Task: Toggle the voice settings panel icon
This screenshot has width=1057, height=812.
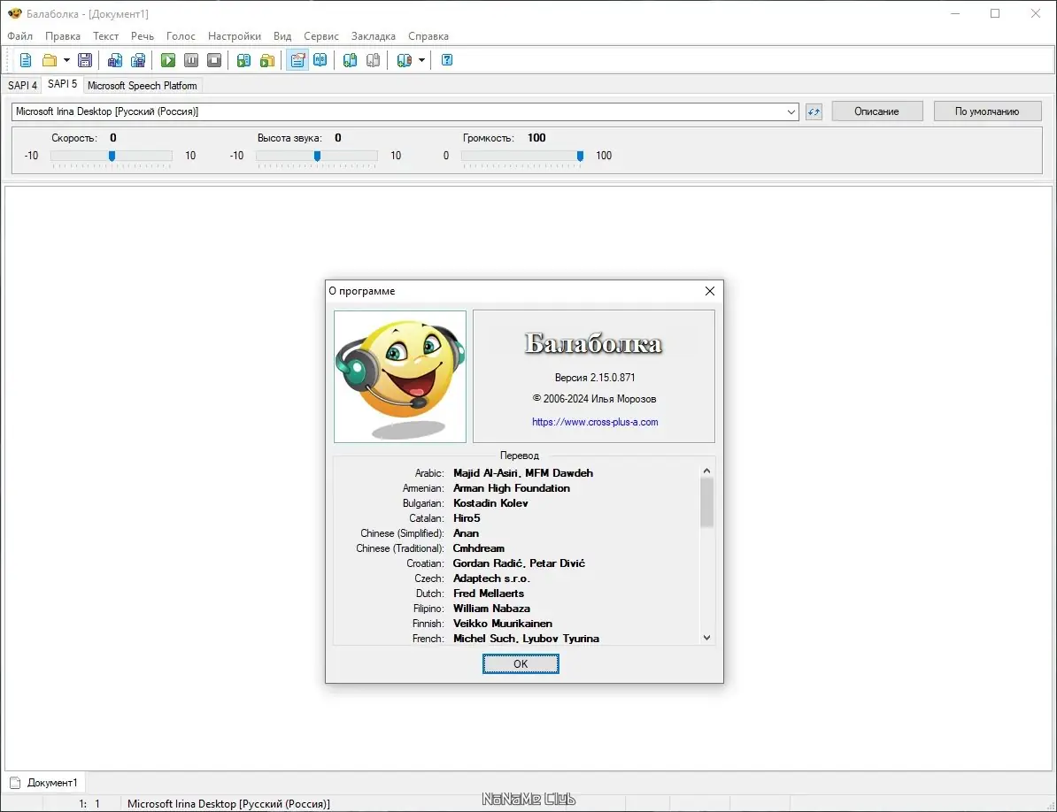Action: [x=297, y=61]
